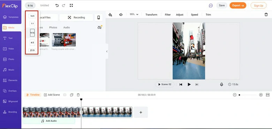Zoom out the timeline

[x=235, y=95]
